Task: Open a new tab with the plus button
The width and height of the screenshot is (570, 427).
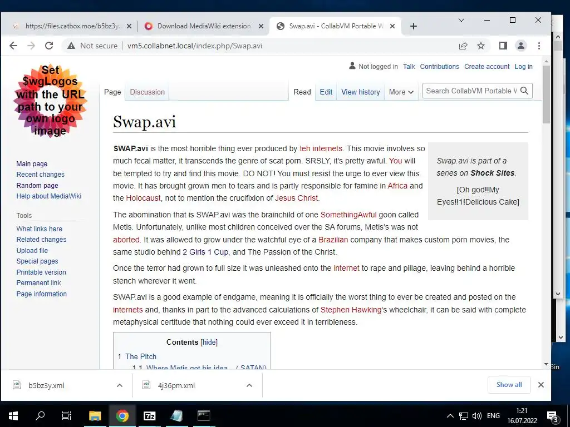Action: pyautogui.click(x=414, y=26)
